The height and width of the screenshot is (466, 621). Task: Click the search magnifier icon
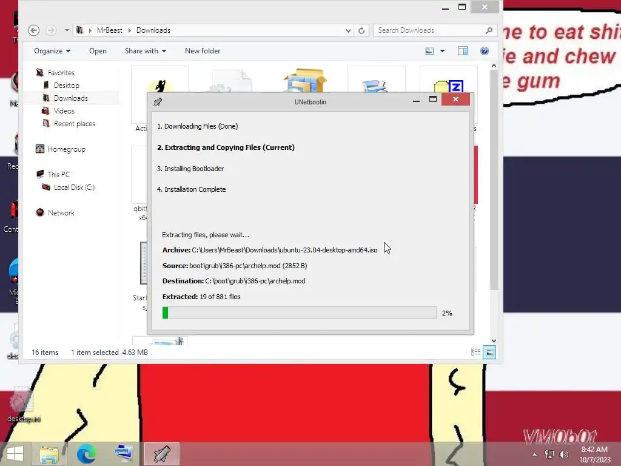[489, 30]
